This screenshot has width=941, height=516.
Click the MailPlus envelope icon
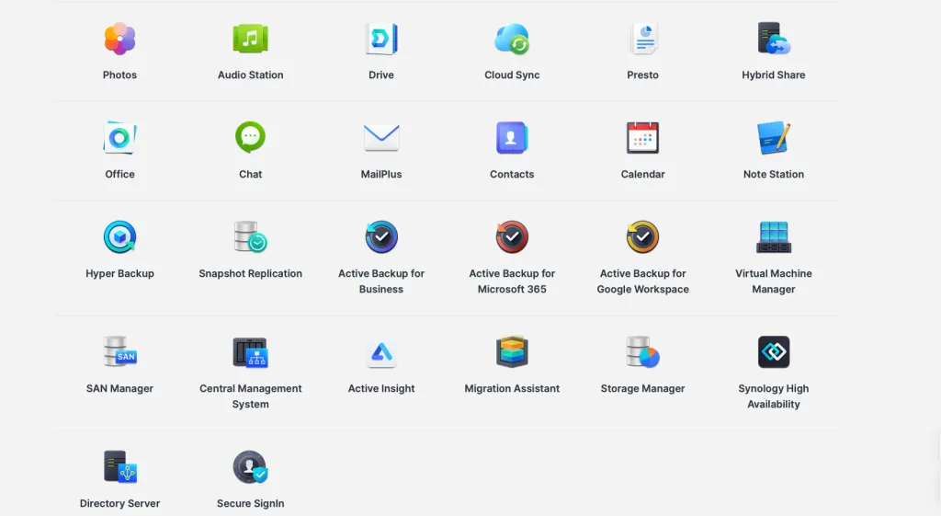click(381, 138)
